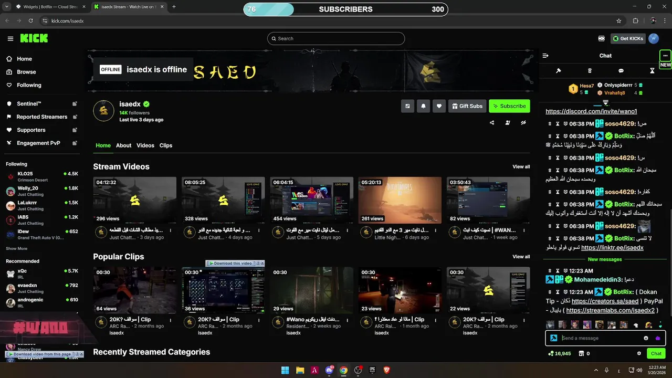
Task: Open options for 296 views video card
Action: click(x=170, y=230)
